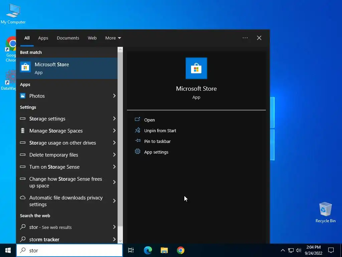Click the Google Chrome desktop shortcut
Viewport: 342px width, 257px height.
pos(10,49)
